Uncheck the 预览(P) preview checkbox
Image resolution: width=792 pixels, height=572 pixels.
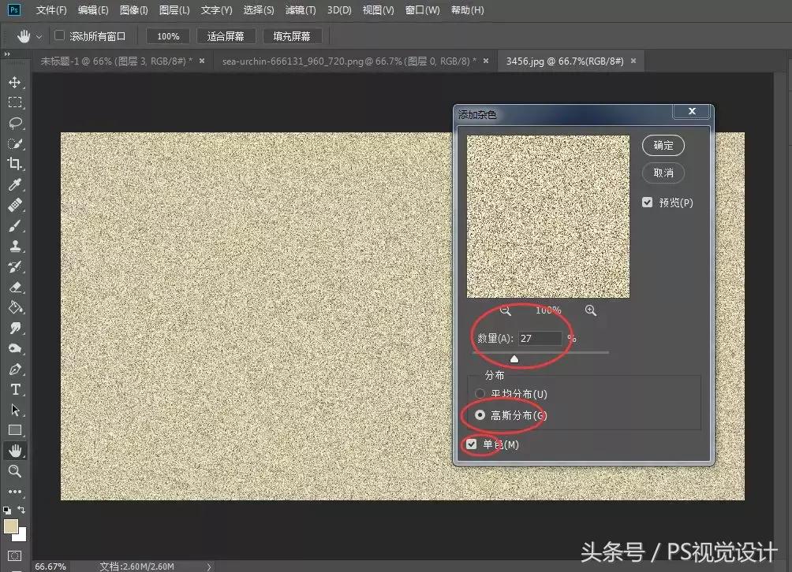(645, 202)
